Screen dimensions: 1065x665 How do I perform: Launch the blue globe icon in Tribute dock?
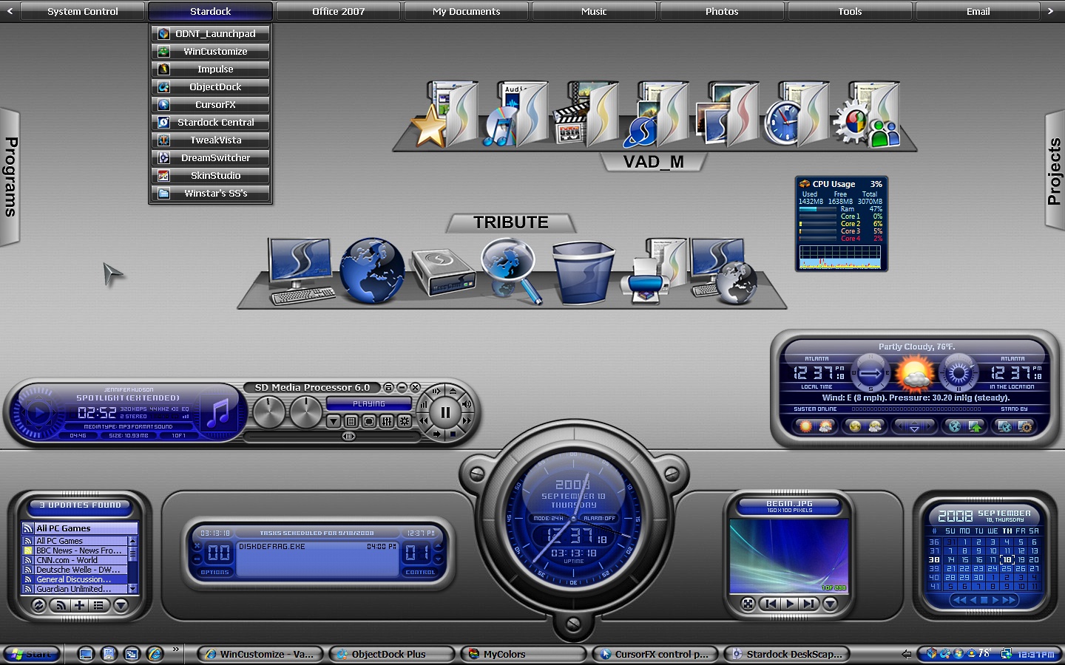[x=372, y=270]
